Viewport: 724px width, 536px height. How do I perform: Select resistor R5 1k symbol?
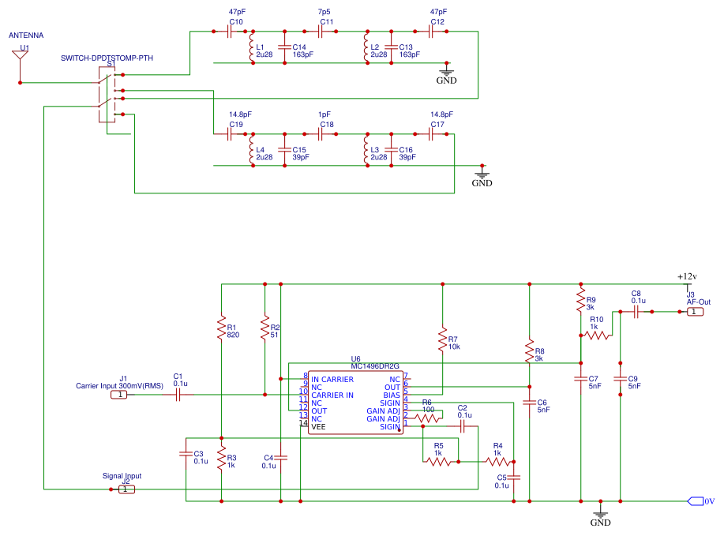click(438, 462)
